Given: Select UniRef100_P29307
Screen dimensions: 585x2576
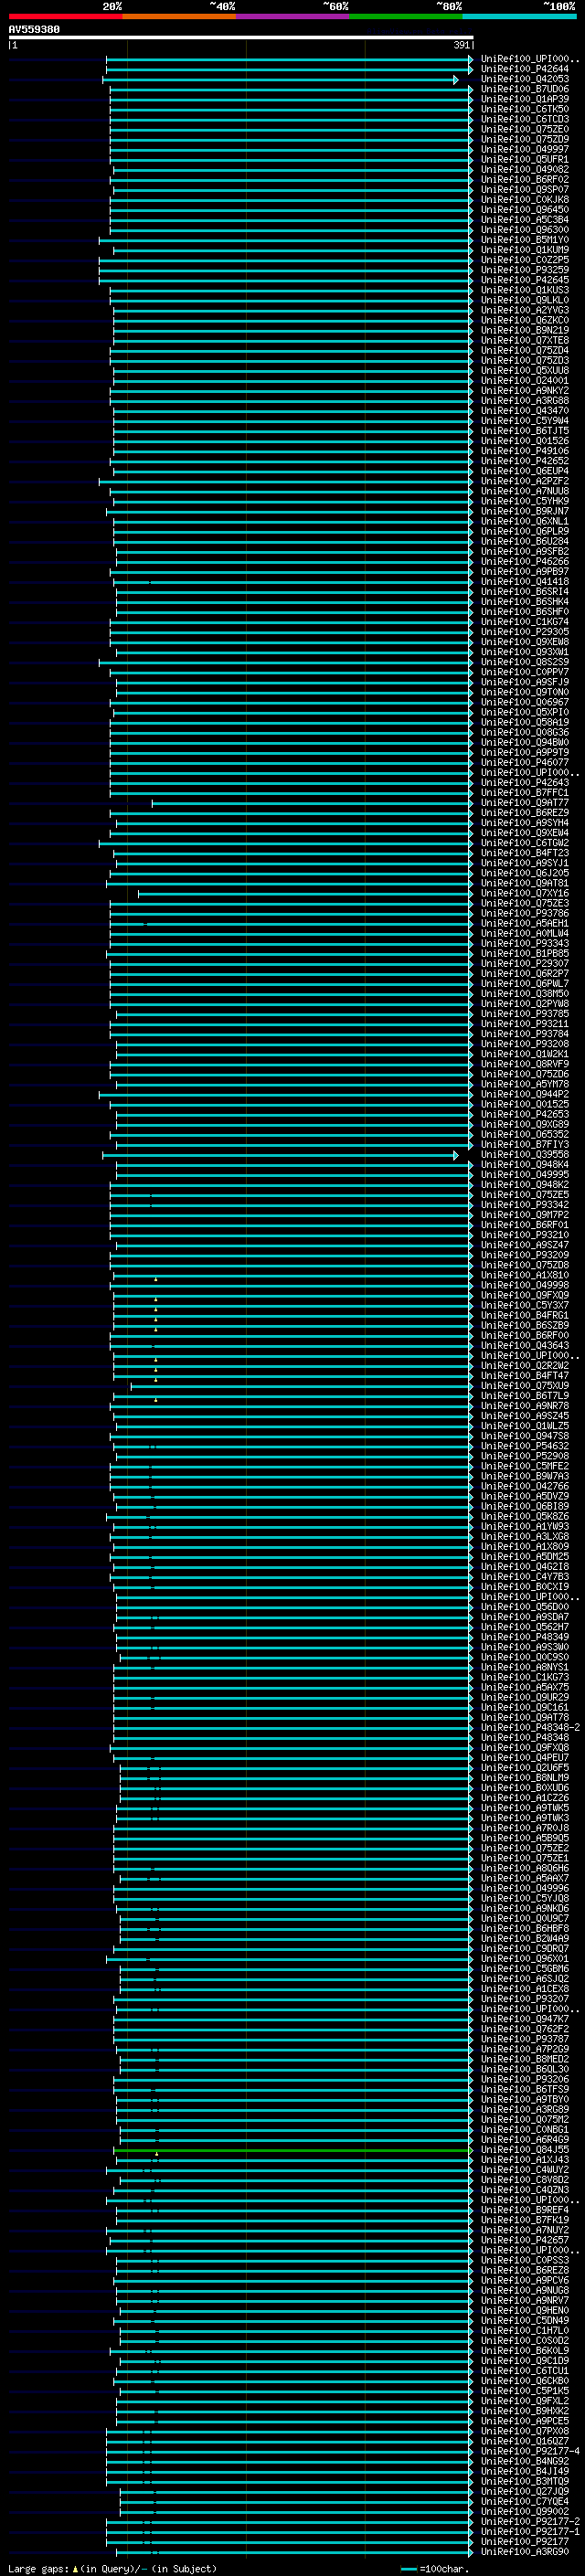Looking at the screenshot, I should [x=525, y=963].
